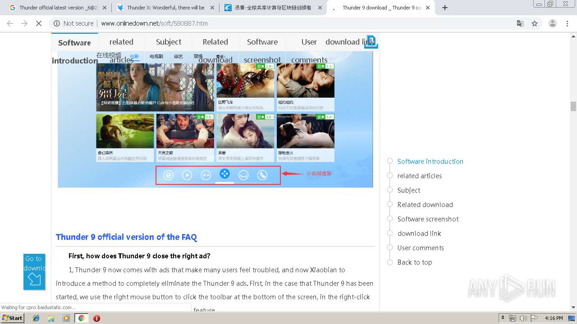Open Related download section tab
The width and height of the screenshot is (577, 324).
pyautogui.click(x=215, y=50)
